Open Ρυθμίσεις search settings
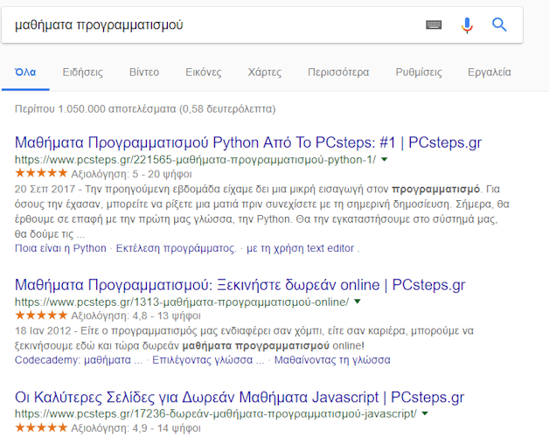 tap(419, 73)
